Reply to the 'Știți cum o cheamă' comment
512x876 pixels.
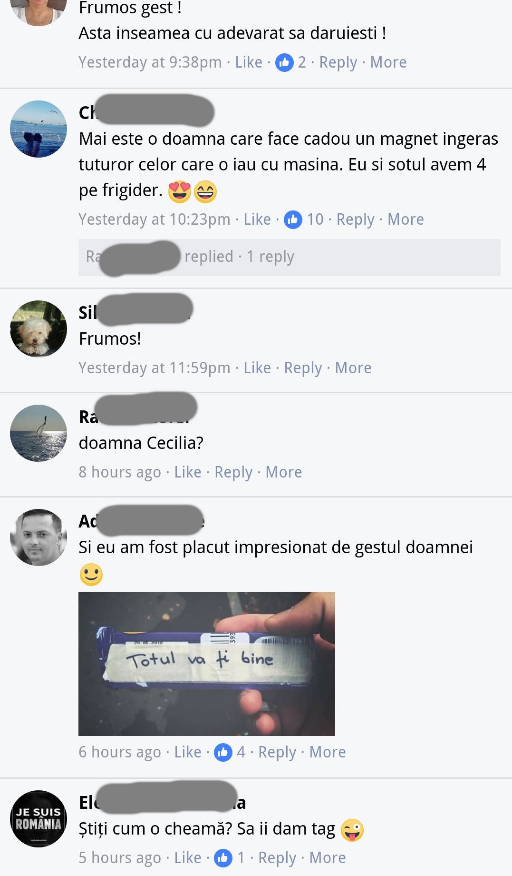click(x=277, y=858)
